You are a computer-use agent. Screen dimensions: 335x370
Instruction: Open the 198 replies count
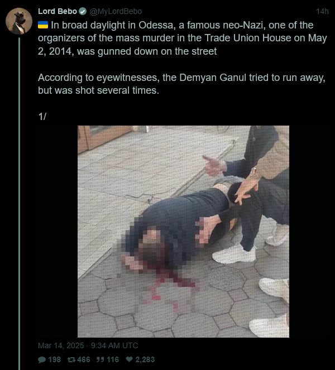click(x=55, y=359)
